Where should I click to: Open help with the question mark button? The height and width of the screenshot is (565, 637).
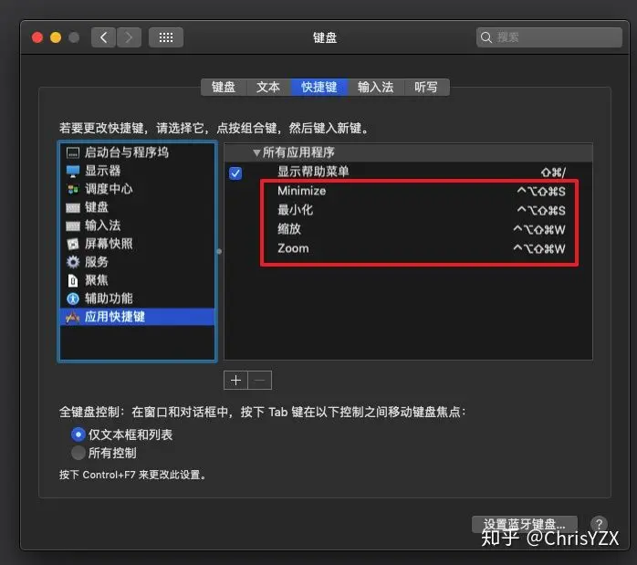[x=599, y=524]
